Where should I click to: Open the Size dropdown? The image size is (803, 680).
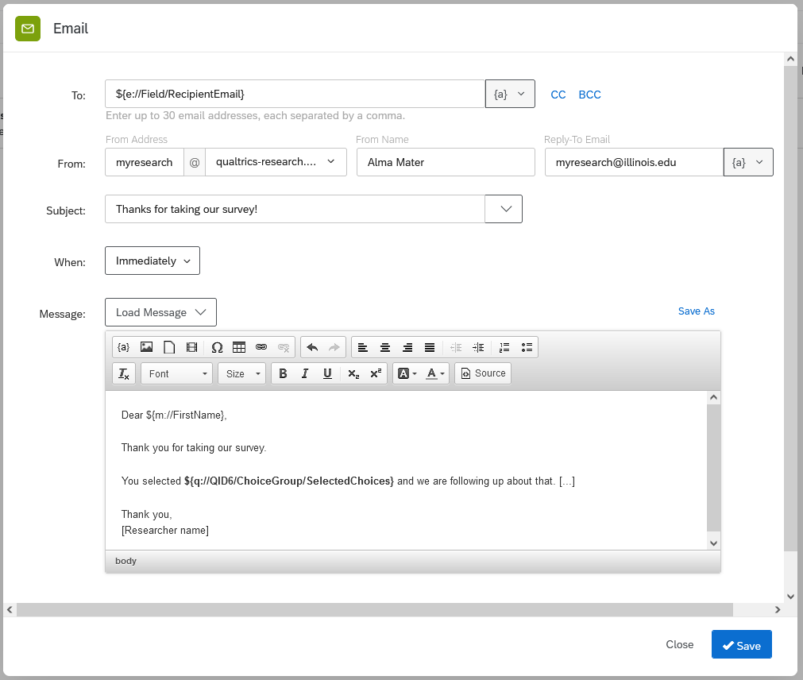point(241,373)
